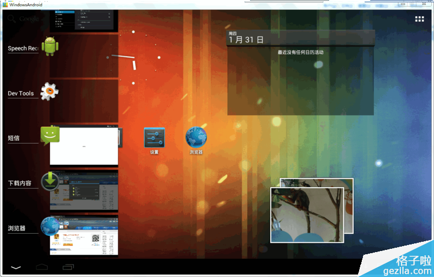The width and height of the screenshot is (434, 277).
Task: Click the analog clock widget
Action: click(x=133, y=57)
